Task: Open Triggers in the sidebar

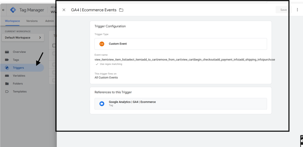Action: coord(22,68)
